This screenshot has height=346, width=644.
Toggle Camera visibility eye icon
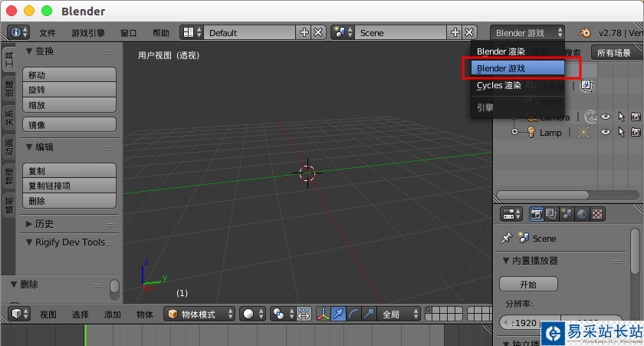pos(606,117)
